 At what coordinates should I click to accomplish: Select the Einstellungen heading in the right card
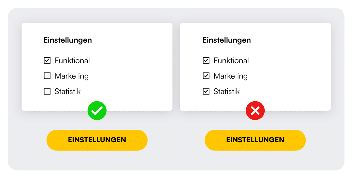coord(227,40)
